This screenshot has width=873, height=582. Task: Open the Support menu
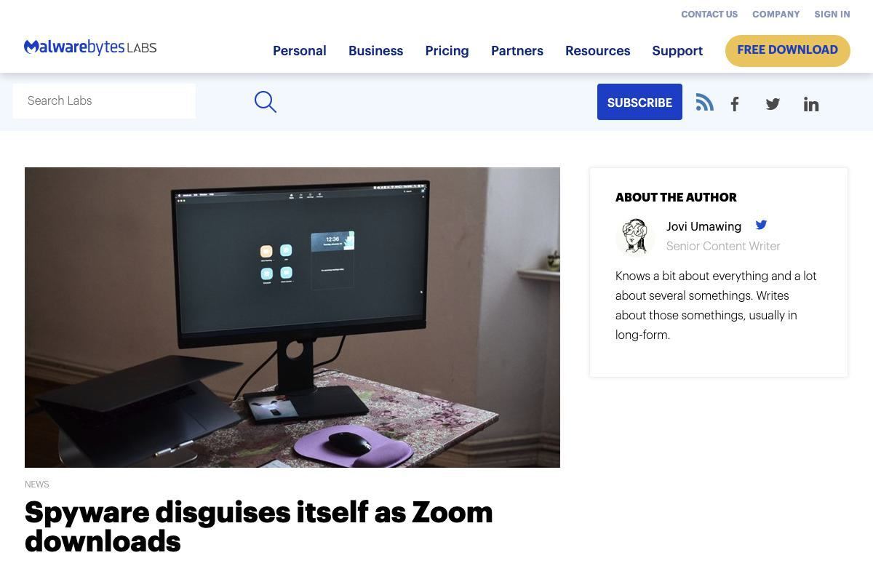677,51
